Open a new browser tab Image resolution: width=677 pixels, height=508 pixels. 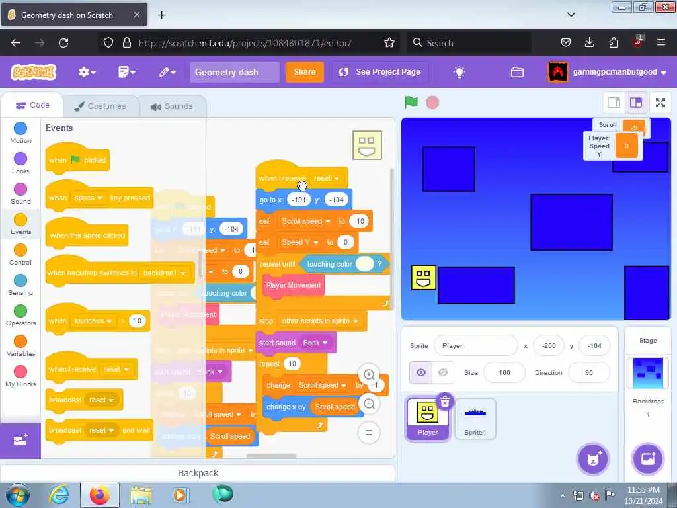tap(161, 15)
